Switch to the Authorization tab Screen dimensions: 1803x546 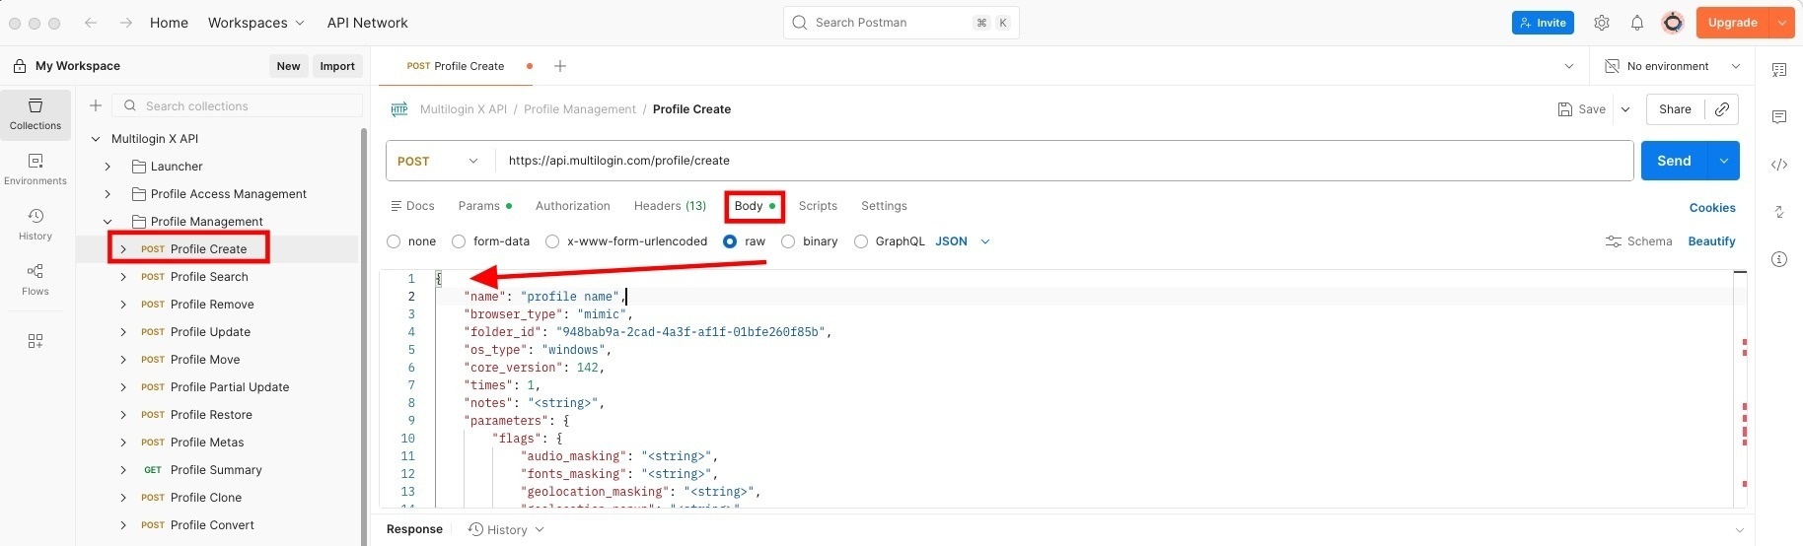point(573,206)
